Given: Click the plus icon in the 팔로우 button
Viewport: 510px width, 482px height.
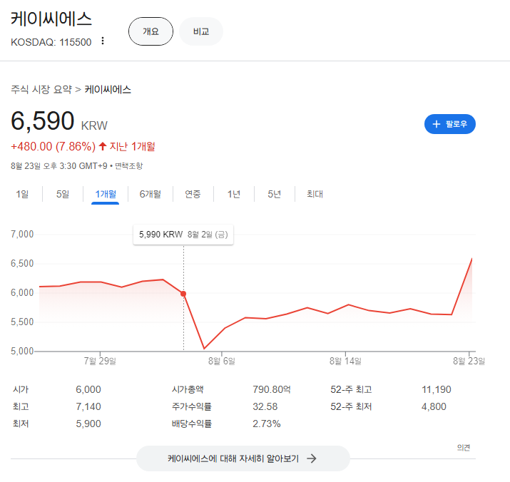Looking at the screenshot, I should 437,124.
